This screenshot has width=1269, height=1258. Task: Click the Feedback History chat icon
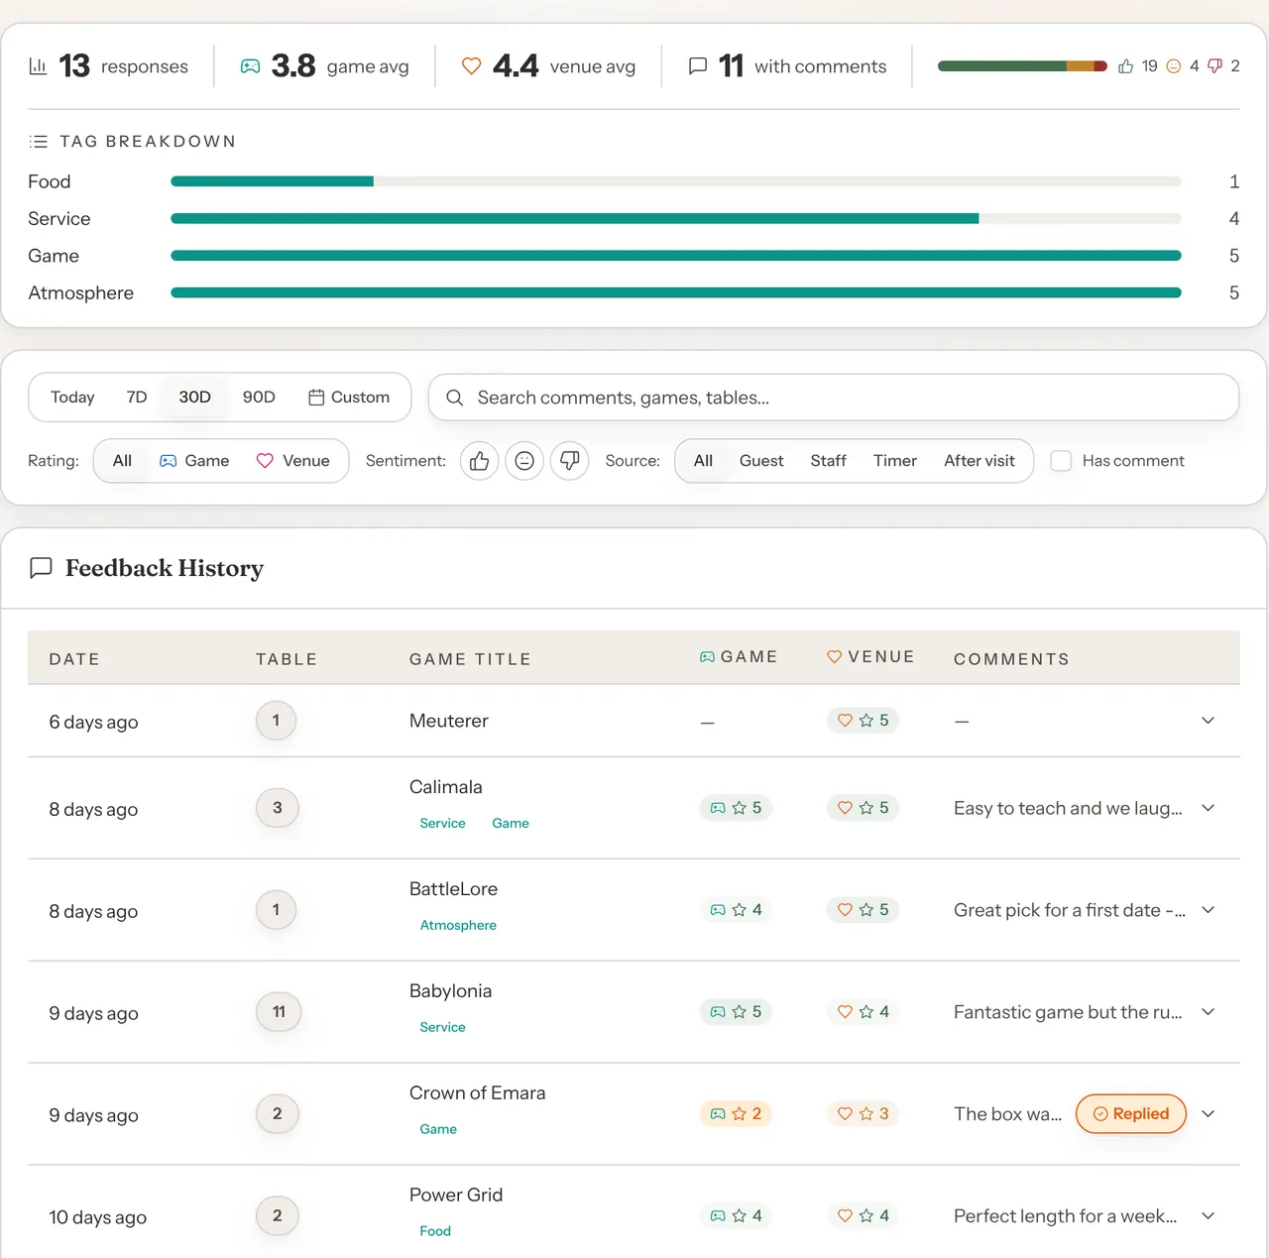pyautogui.click(x=41, y=568)
